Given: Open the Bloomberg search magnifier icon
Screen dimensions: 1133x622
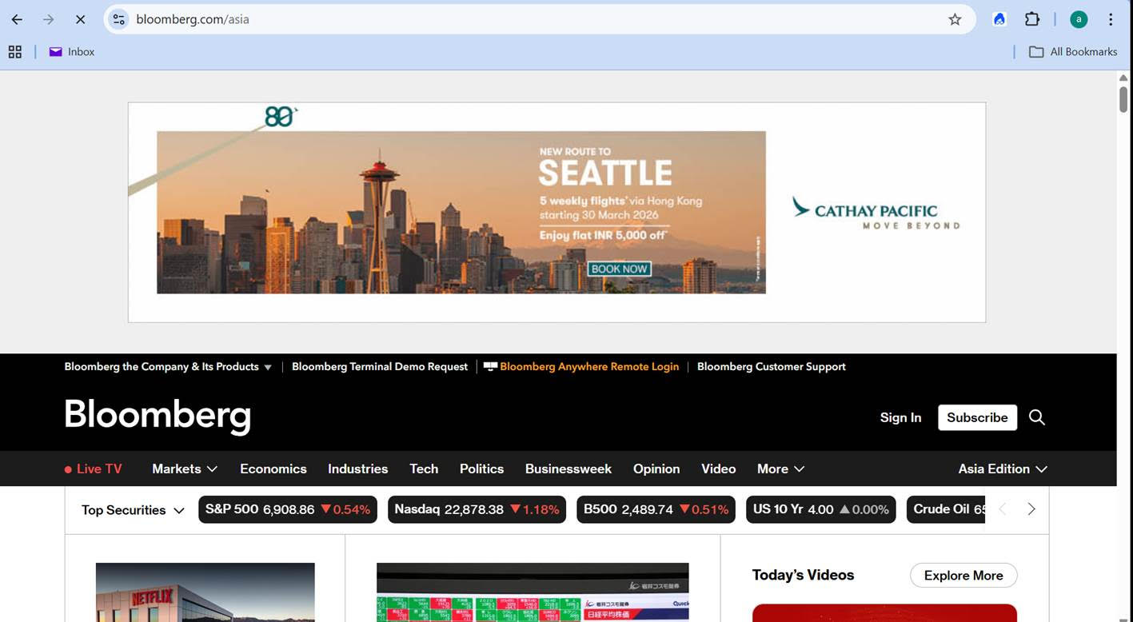Looking at the screenshot, I should 1037,417.
